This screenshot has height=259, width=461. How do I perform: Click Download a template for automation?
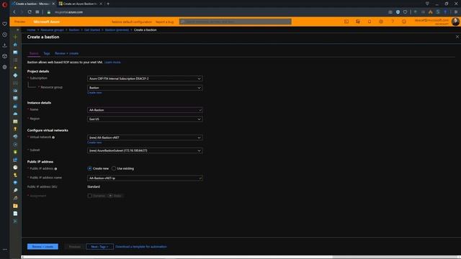pyautogui.click(x=141, y=247)
